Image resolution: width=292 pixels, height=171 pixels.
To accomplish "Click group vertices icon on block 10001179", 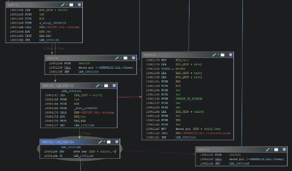I will (231, 55).
